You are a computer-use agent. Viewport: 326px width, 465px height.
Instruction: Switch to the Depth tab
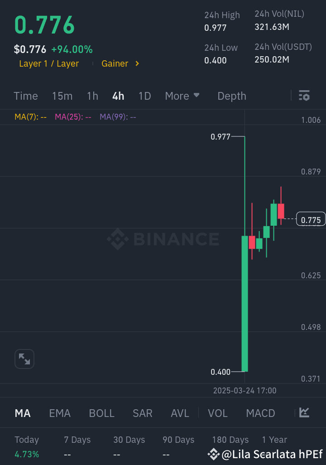coord(232,96)
